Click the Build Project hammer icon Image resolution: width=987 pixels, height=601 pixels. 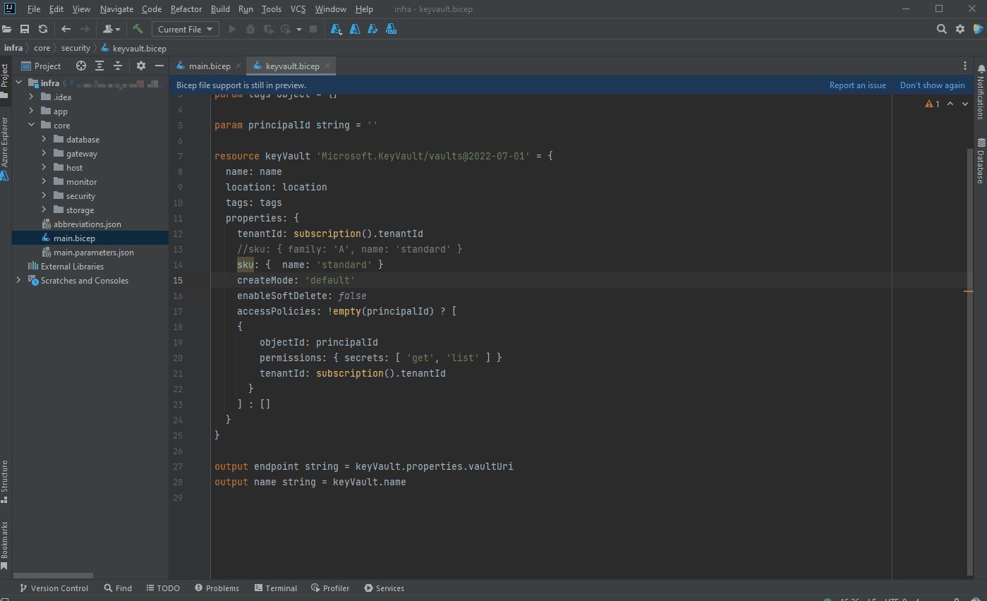(x=138, y=29)
